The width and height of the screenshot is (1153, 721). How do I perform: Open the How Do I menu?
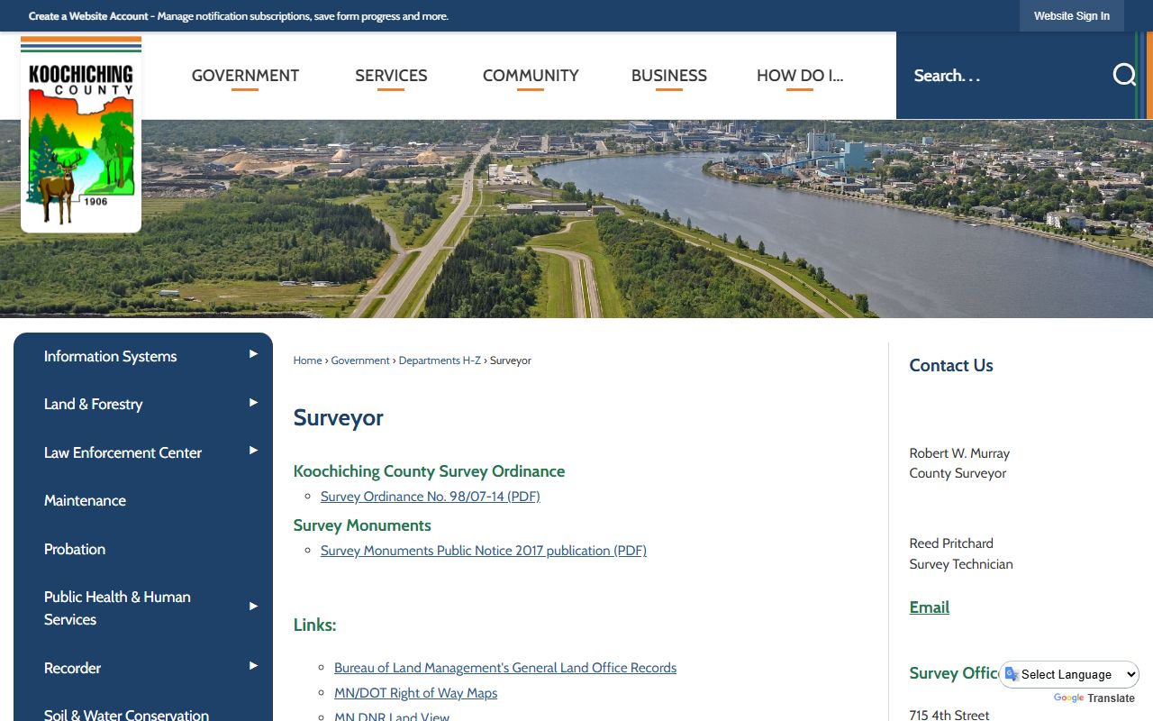(x=799, y=76)
